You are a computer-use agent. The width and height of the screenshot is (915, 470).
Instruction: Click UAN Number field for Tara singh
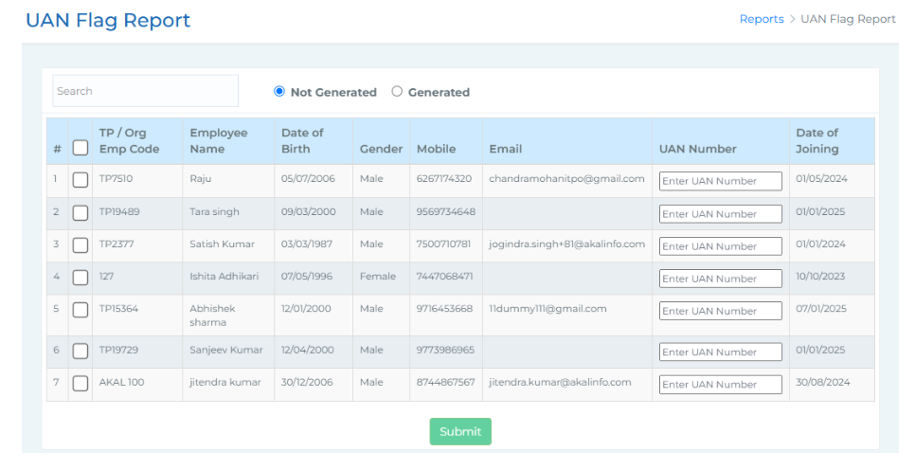click(x=720, y=214)
